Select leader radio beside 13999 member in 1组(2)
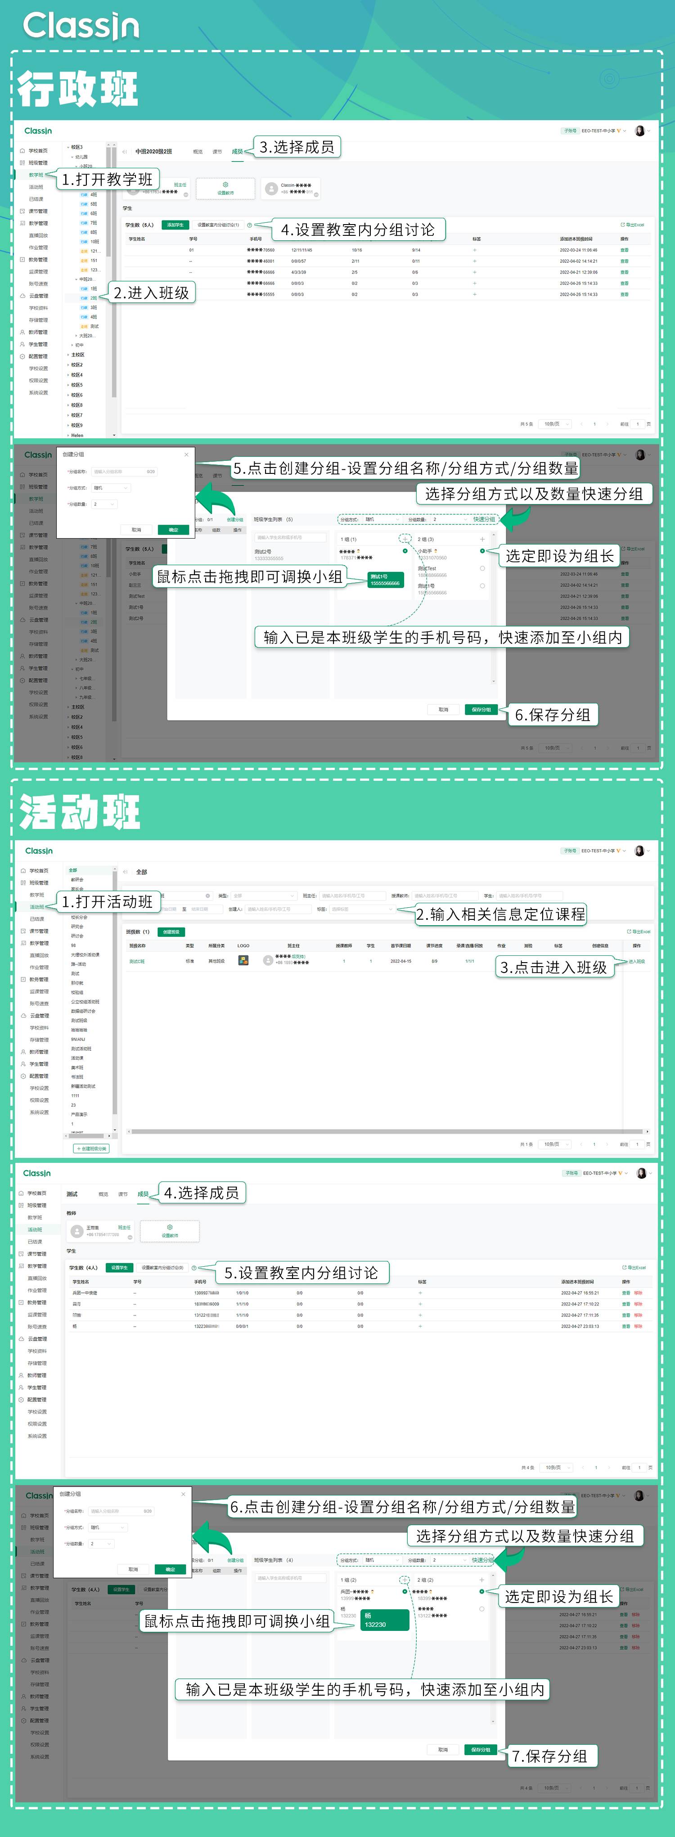Viewport: 675px width, 1837px height. tap(405, 1592)
